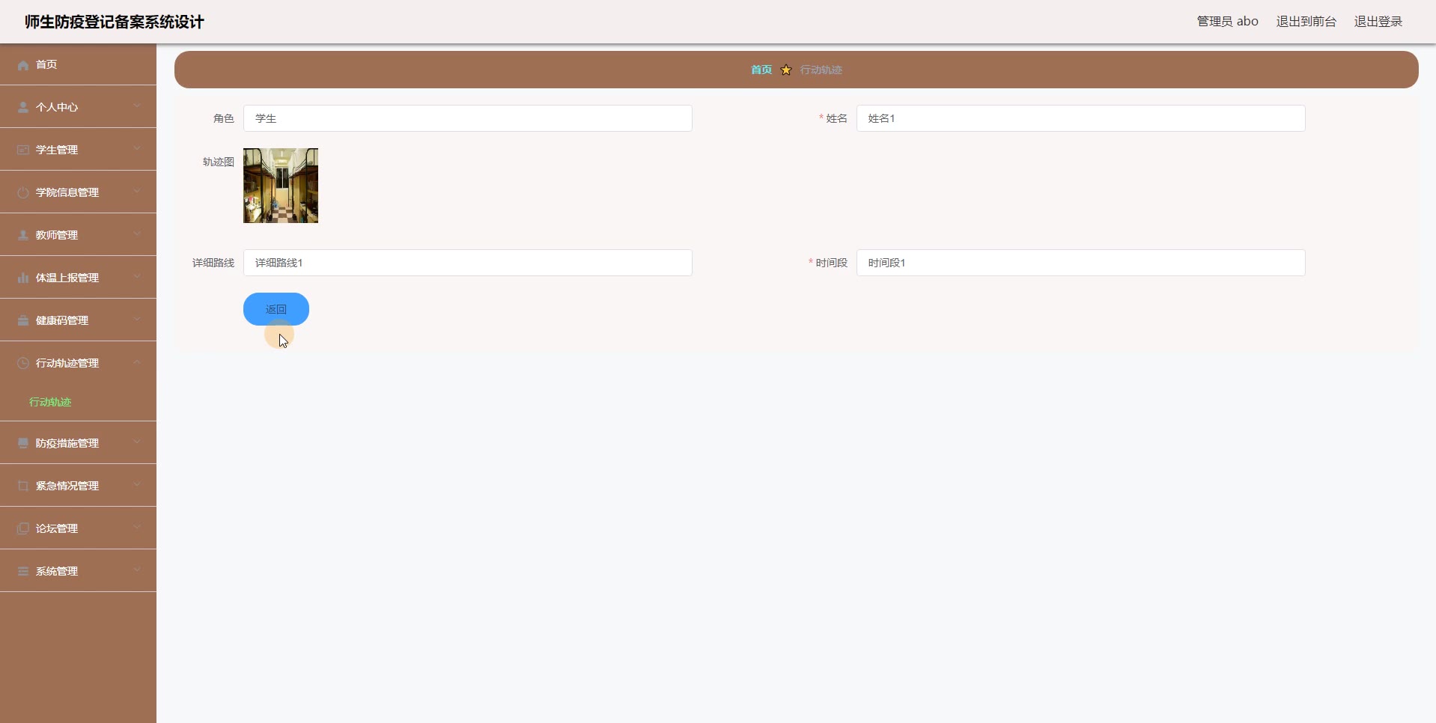Click the 姓名 input field
The width and height of the screenshot is (1436, 723).
(1081, 118)
